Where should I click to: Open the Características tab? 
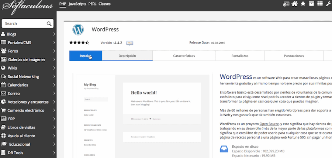tap(184, 56)
